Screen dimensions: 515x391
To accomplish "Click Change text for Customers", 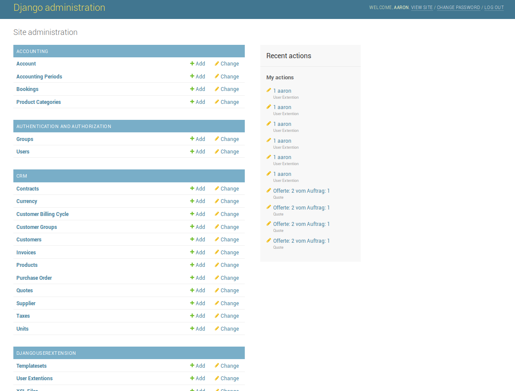I will pos(230,240).
